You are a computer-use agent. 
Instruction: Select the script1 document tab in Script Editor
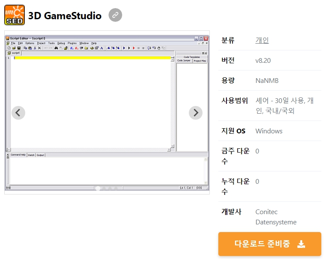(x=14, y=53)
